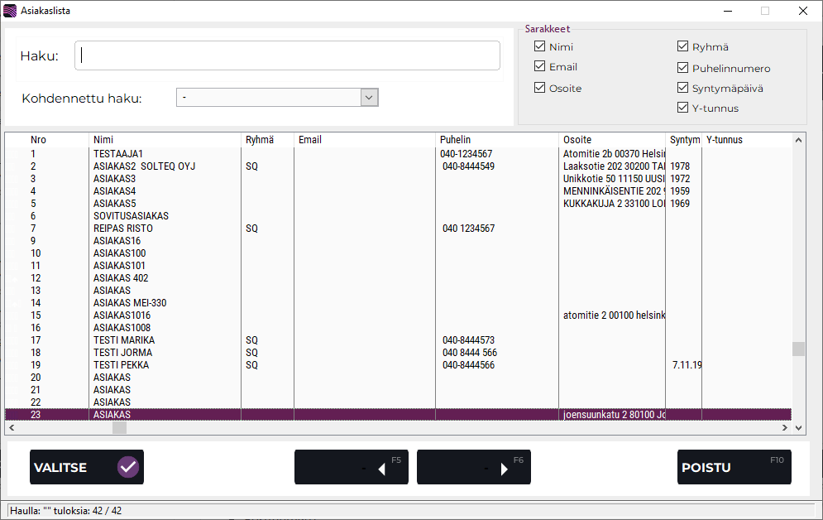Click into the Haku search field
This screenshot has height=520, width=823.
coord(287,55)
